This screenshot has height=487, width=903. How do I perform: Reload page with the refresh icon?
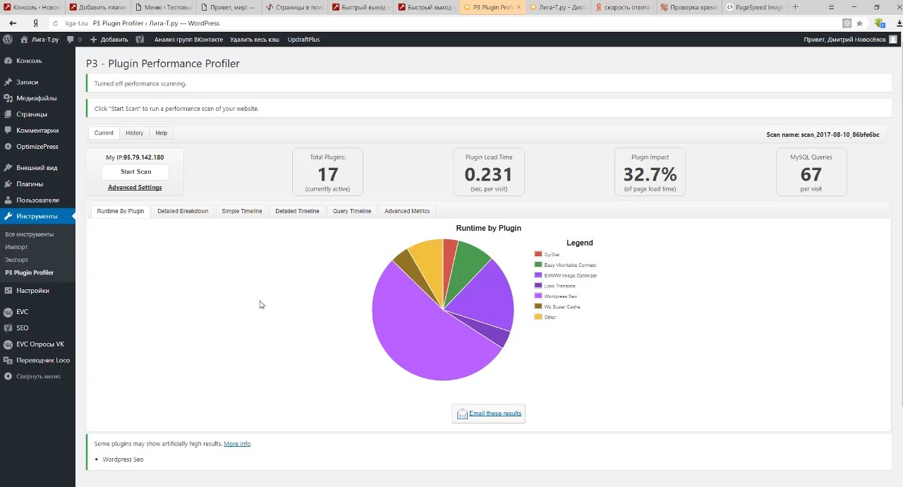pos(56,23)
